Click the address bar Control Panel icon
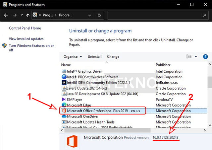This screenshot has width=212, height=150. 35,15
